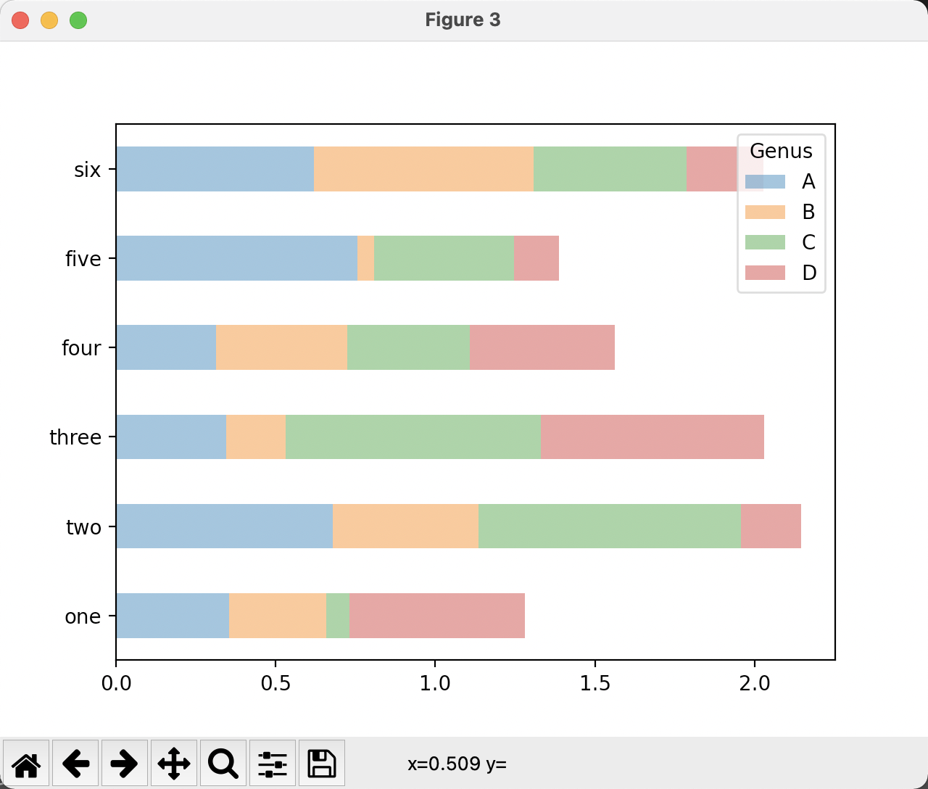
Task: Click green C segment of two bar
Action: 610,526
